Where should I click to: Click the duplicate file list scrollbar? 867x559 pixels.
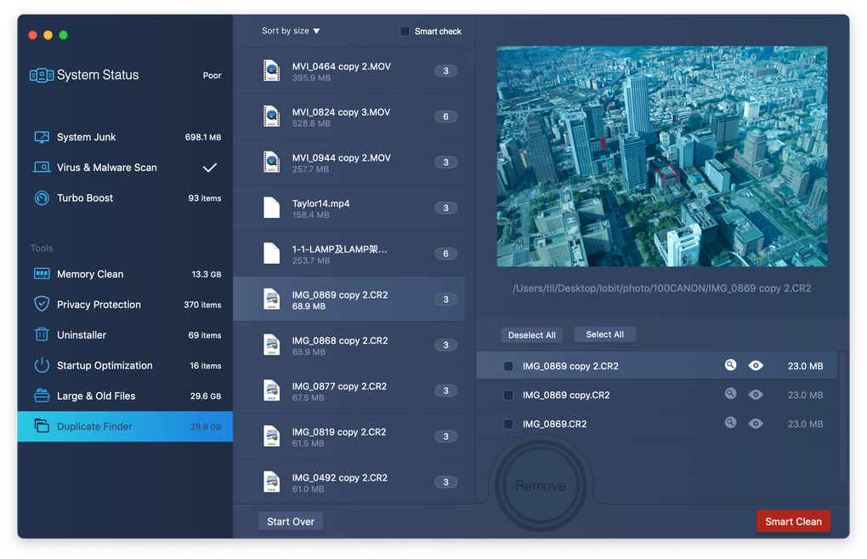tap(470, 58)
